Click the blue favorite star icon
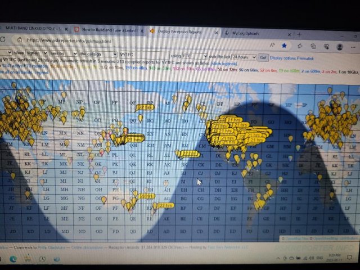Screen dimensions: 360x270 284,46
